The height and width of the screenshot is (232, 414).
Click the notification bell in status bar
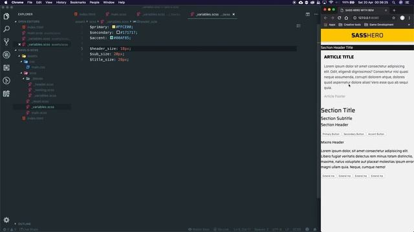tap(315, 229)
